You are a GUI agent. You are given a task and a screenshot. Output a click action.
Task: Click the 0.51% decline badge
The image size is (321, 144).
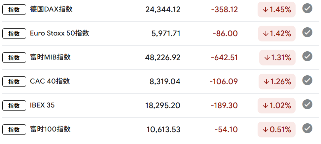coord(277,130)
